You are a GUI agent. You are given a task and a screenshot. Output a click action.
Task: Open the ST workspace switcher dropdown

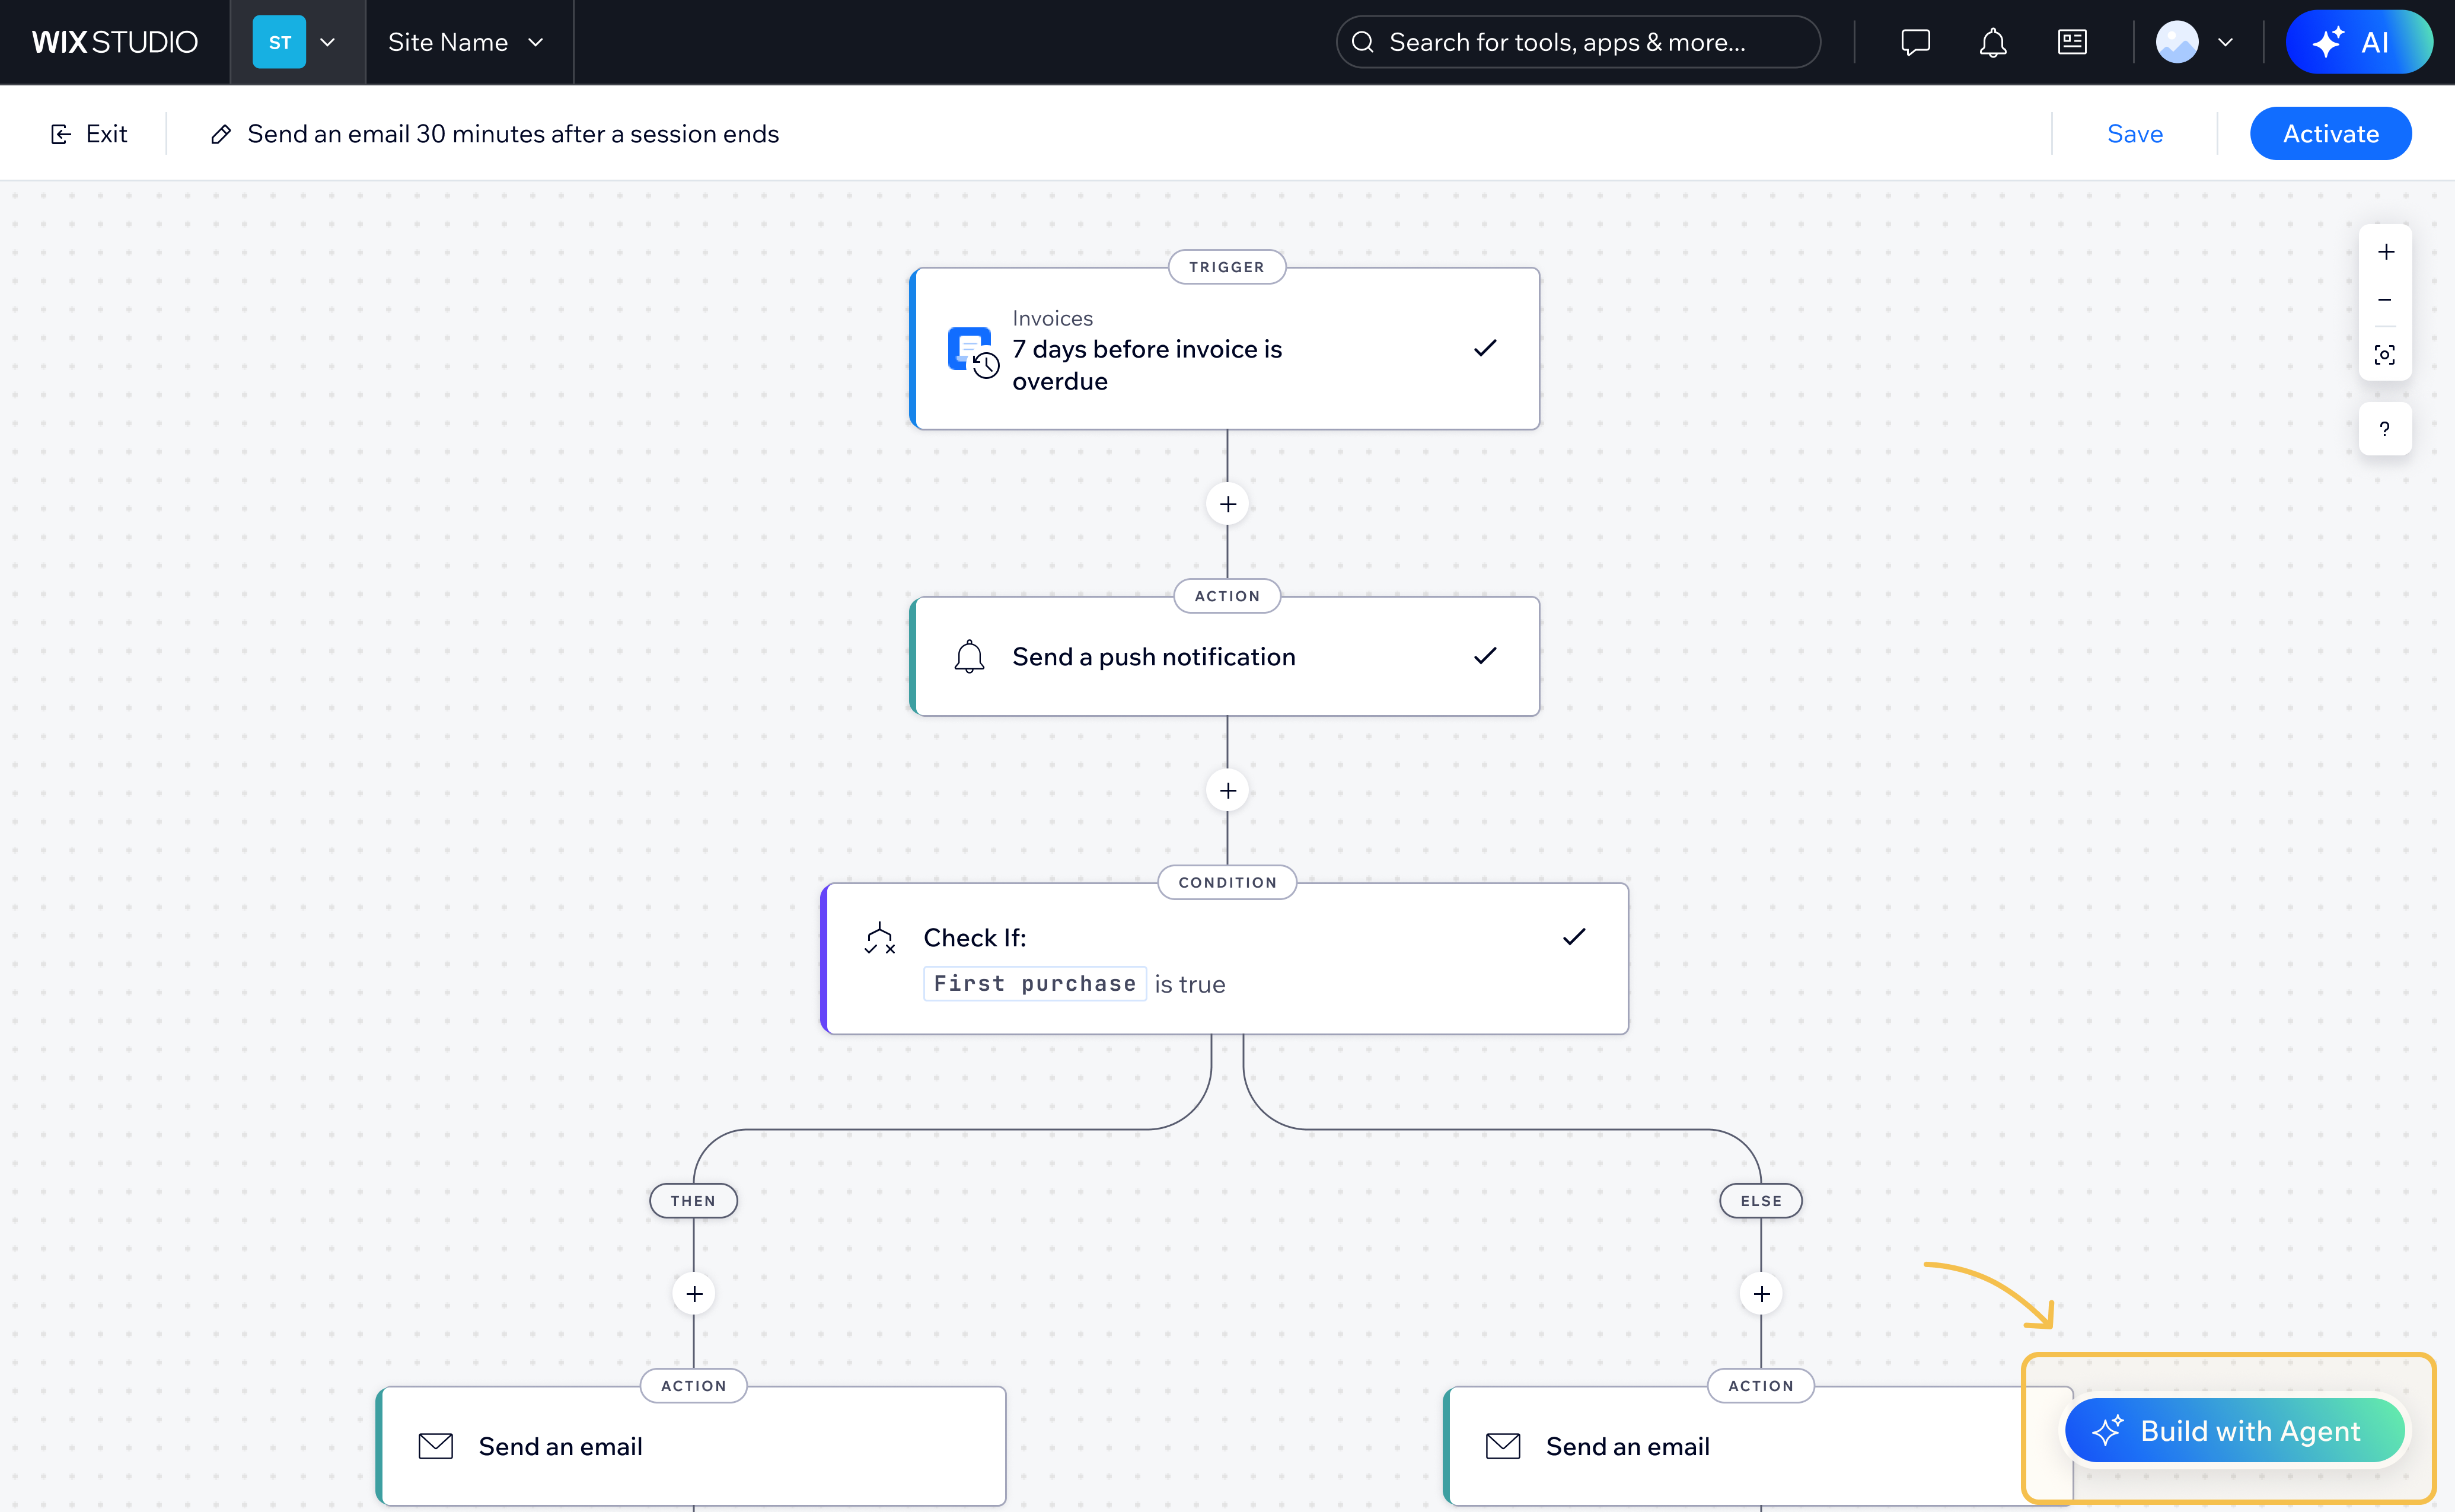(297, 42)
